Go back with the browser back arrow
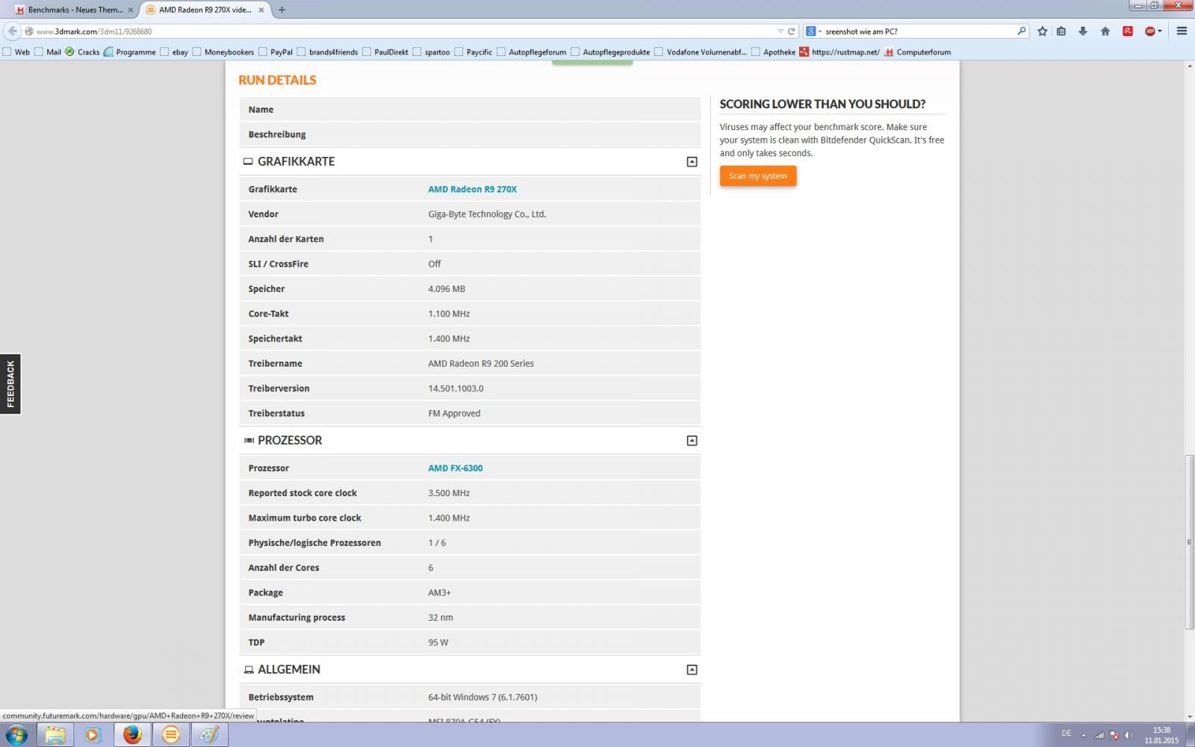The width and height of the screenshot is (1195, 747). (x=12, y=31)
